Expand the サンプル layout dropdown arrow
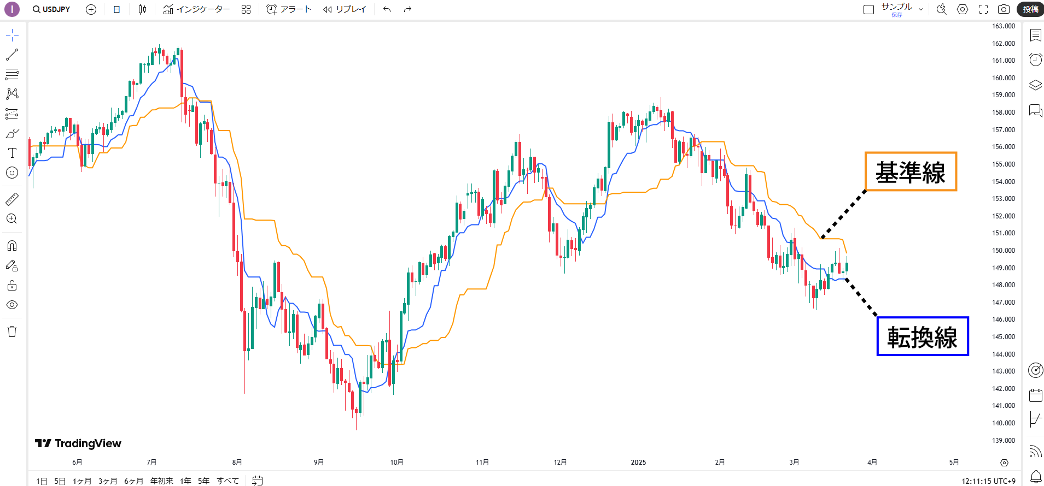This screenshot has height=486, width=1044. click(921, 9)
